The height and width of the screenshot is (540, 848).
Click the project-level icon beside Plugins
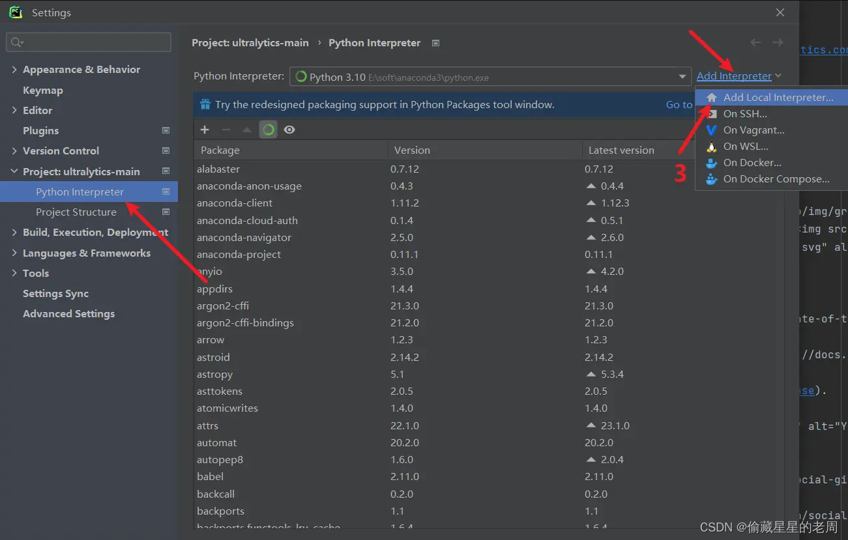pyautogui.click(x=166, y=130)
